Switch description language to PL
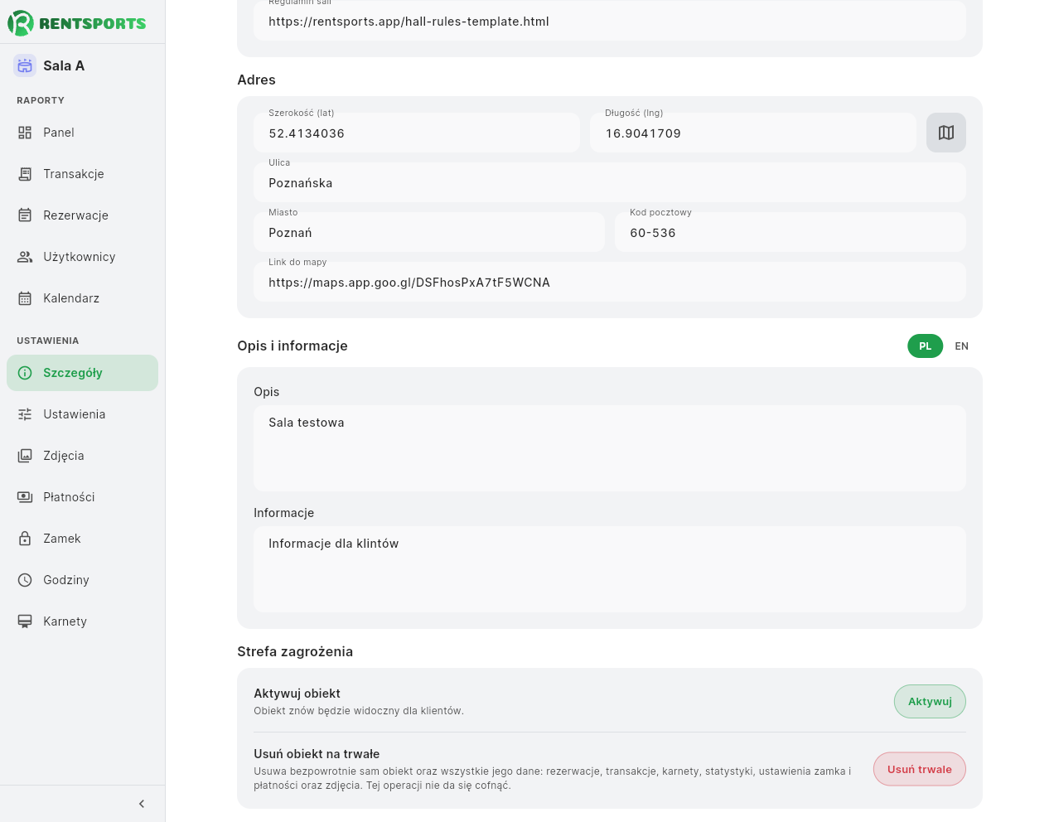Screen dimensions: 1054x822 click(926, 346)
